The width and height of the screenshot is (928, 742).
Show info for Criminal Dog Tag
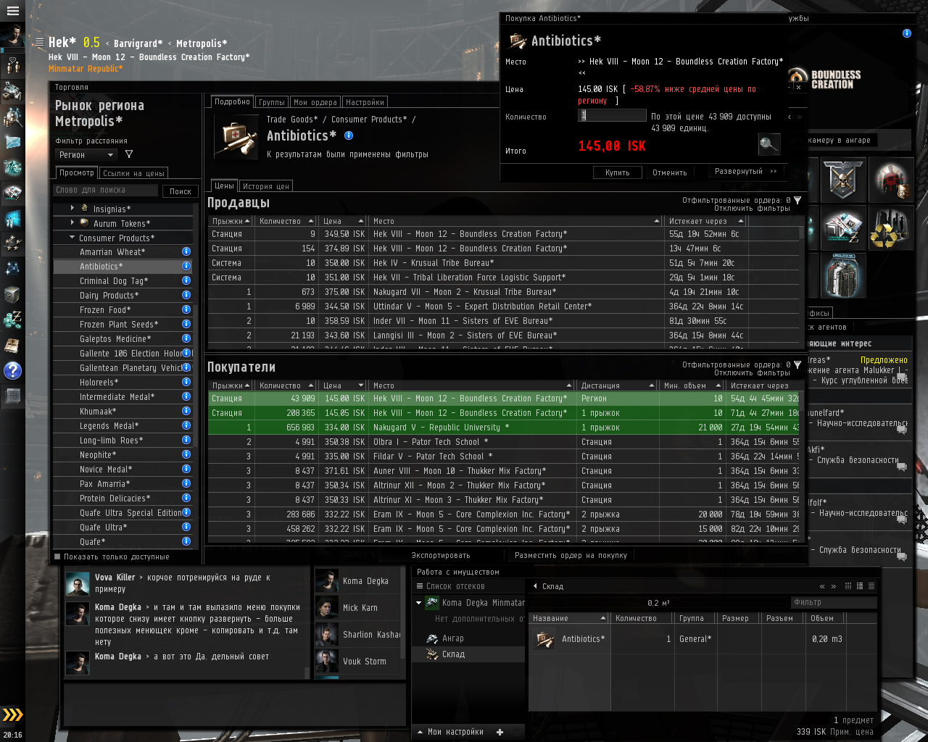click(186, 280)
